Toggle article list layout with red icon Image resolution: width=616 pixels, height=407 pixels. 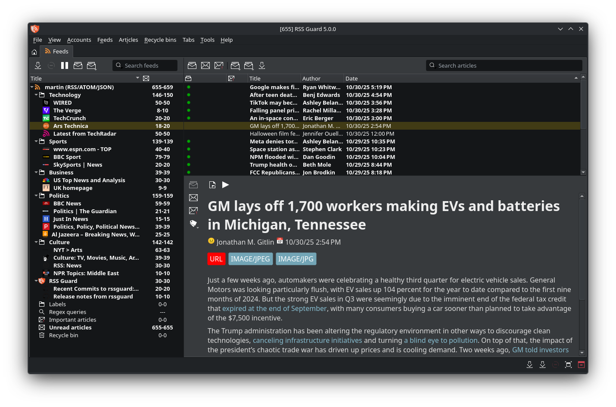(581, 364)
